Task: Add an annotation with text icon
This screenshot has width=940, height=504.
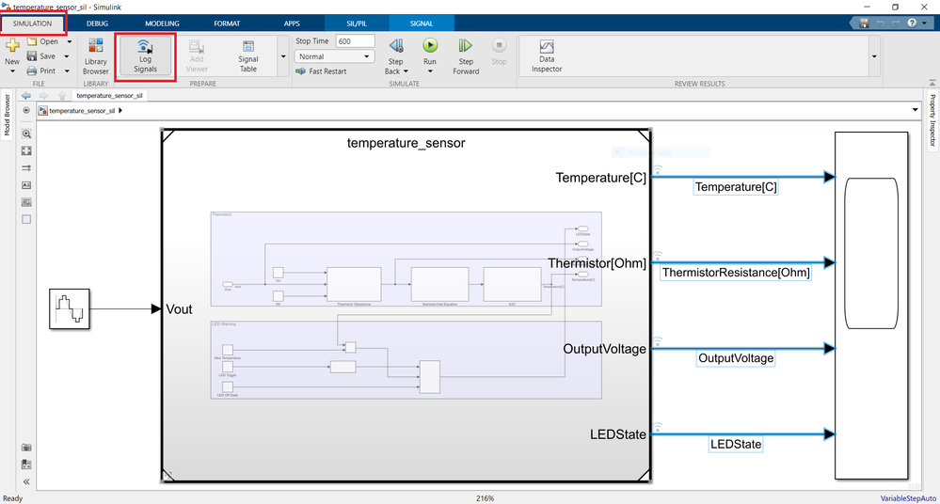Action: click(x=26, y=185)
